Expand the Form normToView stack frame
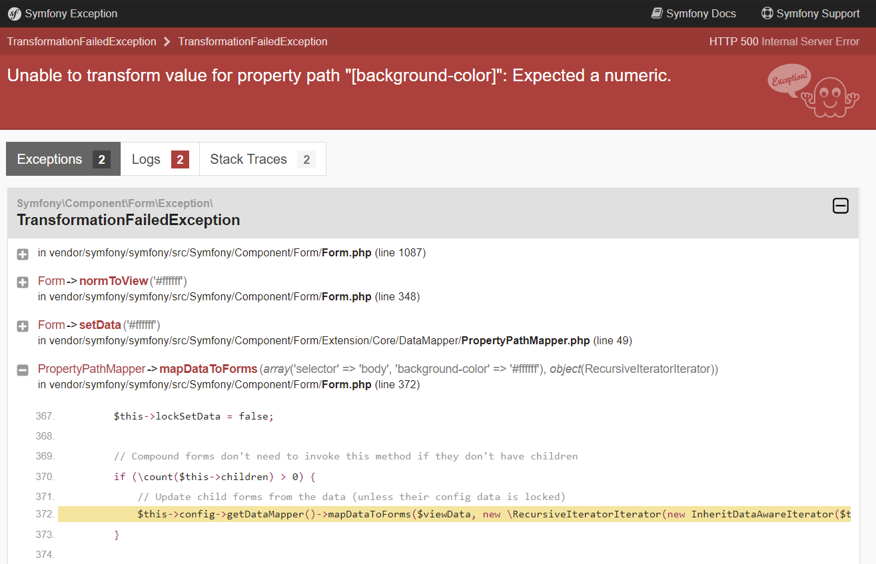 (22, 282)
